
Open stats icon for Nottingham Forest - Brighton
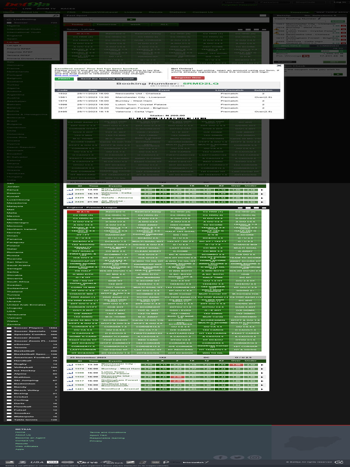point(70,381)
